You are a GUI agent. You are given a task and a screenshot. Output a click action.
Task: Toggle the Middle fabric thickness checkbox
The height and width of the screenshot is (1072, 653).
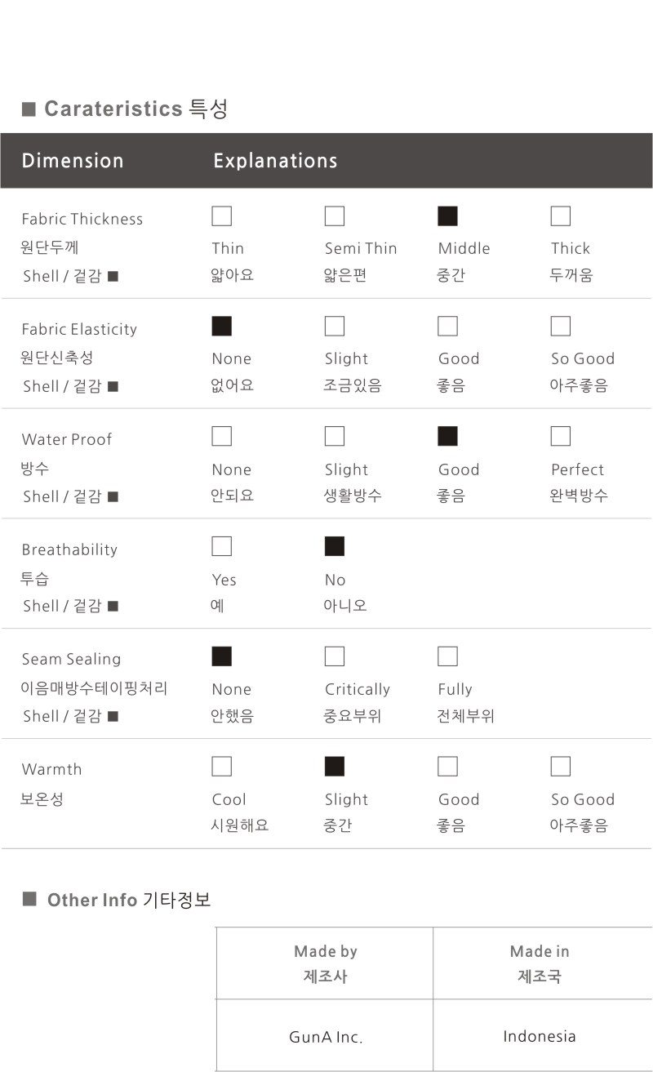[447, 216]
